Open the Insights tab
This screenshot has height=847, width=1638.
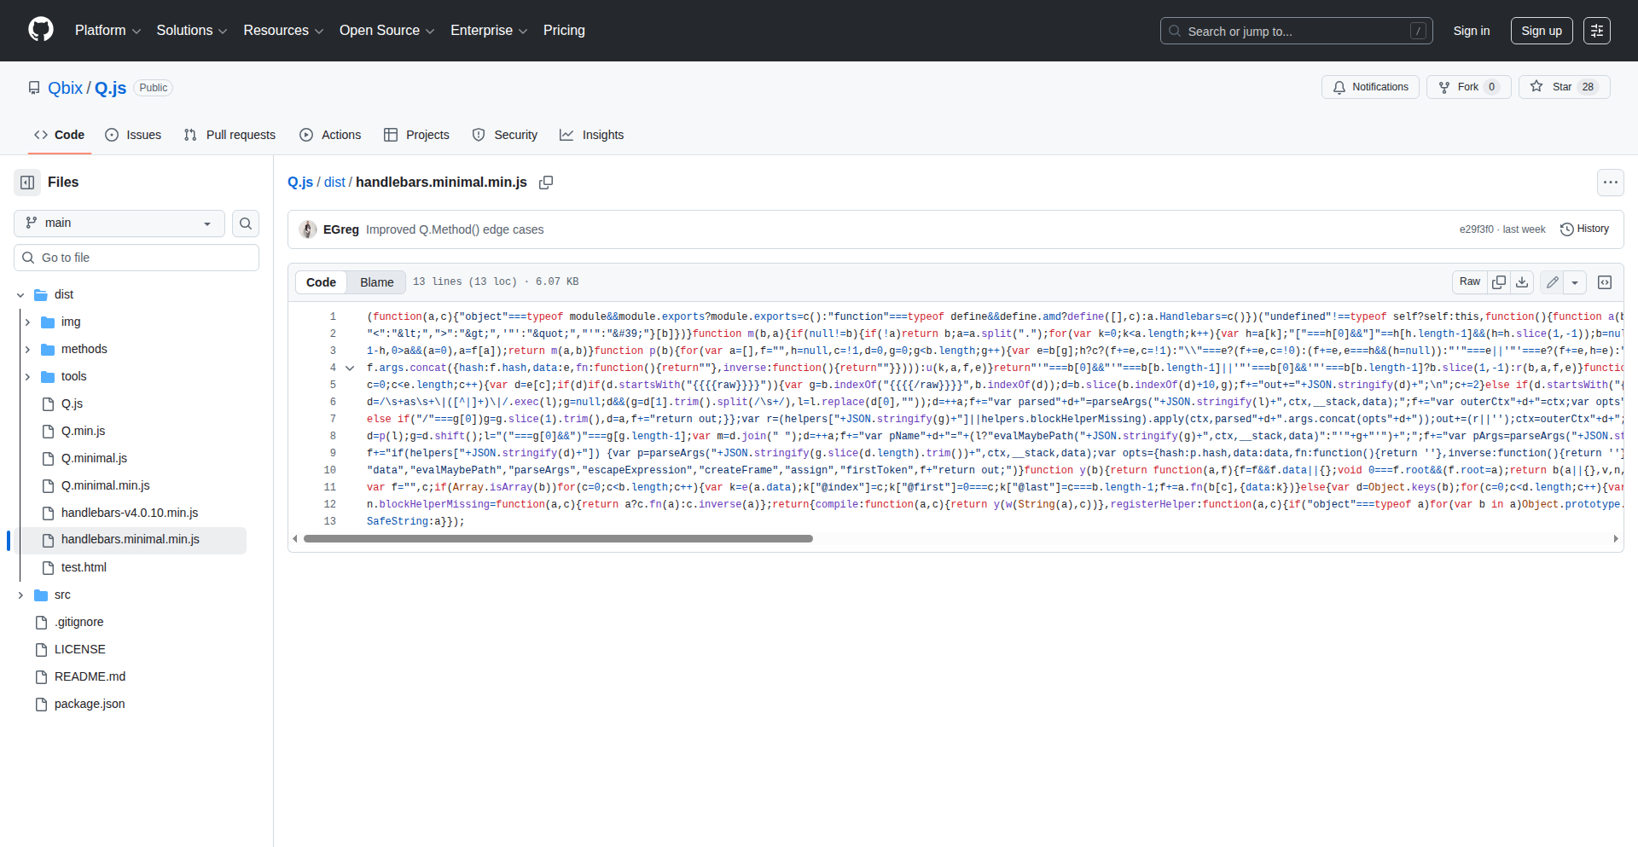[592, 135]
